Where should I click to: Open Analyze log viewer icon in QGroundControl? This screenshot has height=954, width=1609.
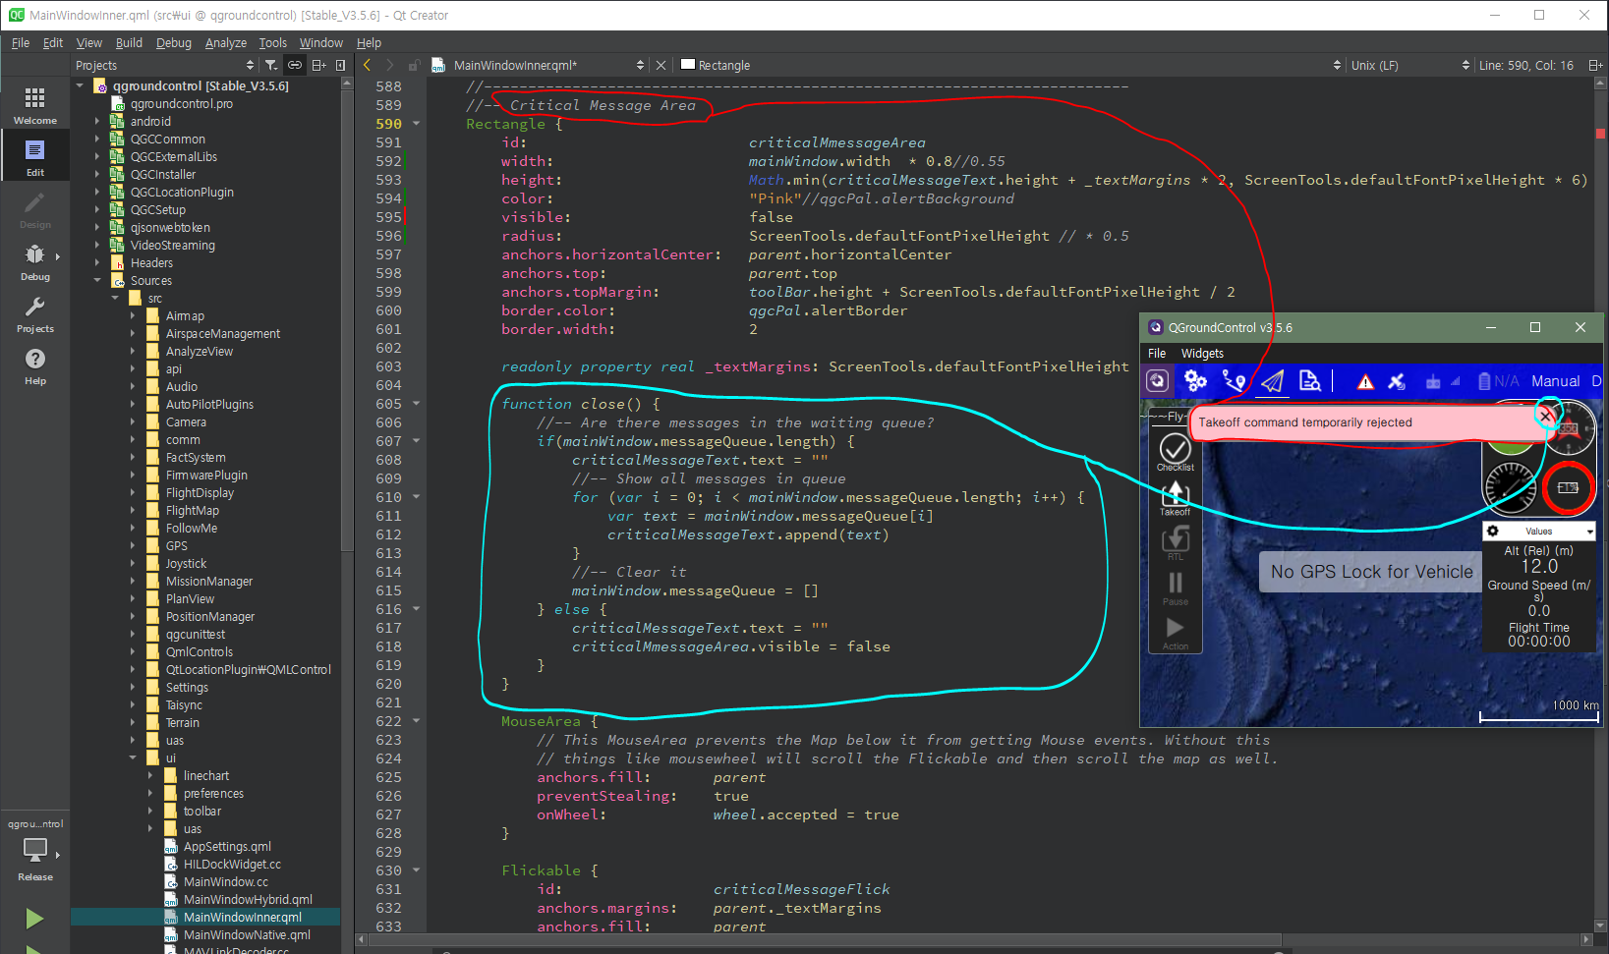coord(1309,381)
